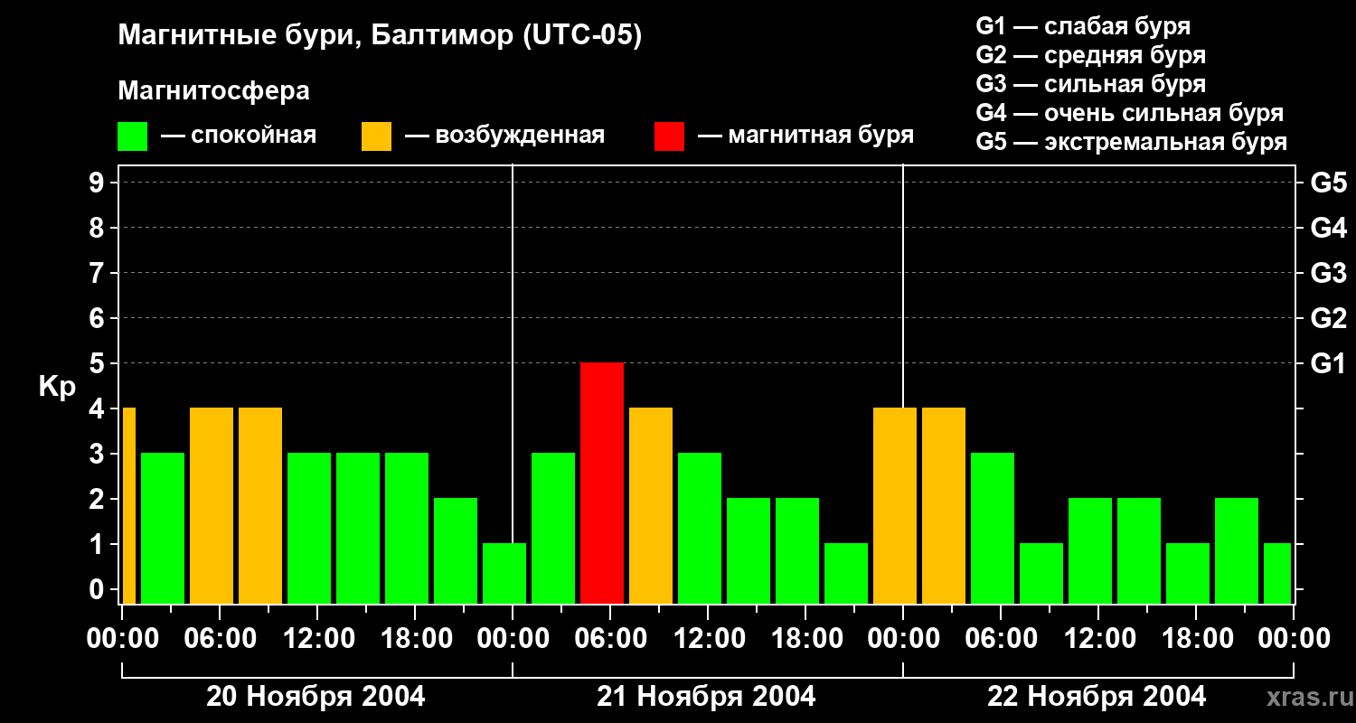Click the legend line 'G5 — экстремальная буря'

[1131, 142]
